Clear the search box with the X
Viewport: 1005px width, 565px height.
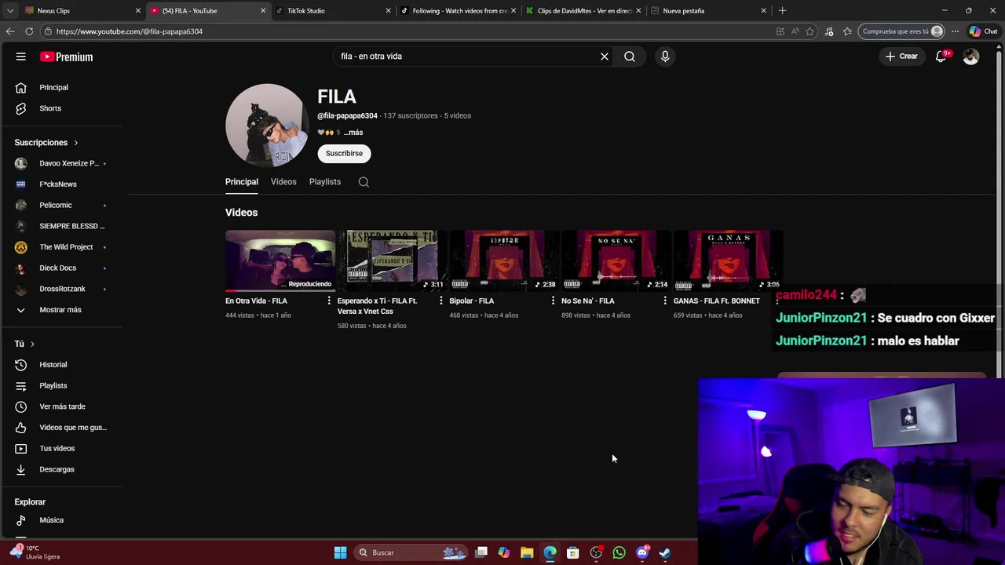(x=605, y=56)
